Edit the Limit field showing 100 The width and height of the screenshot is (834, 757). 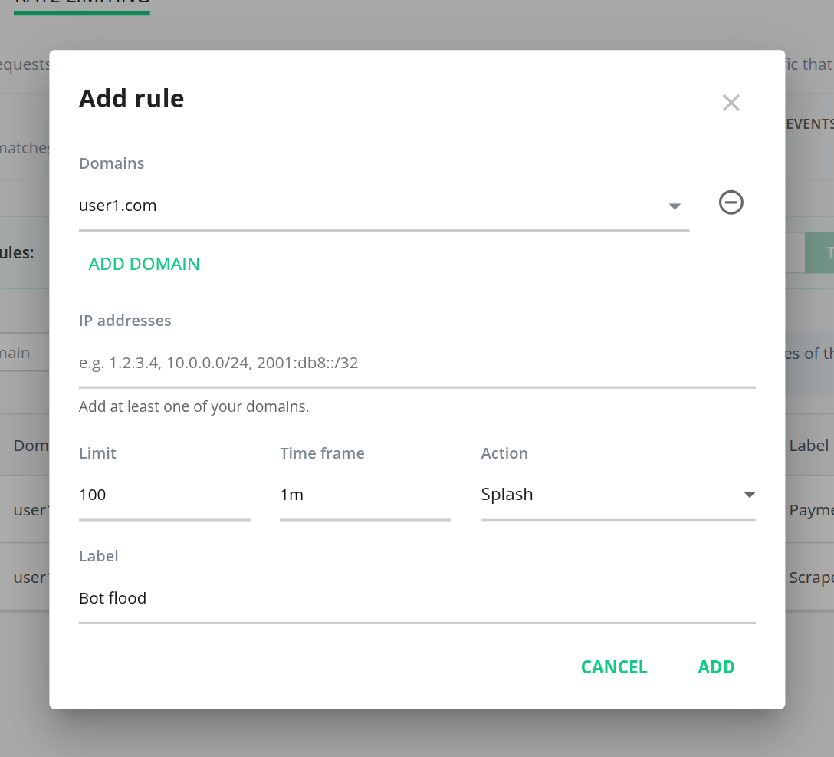pos(164,495)
